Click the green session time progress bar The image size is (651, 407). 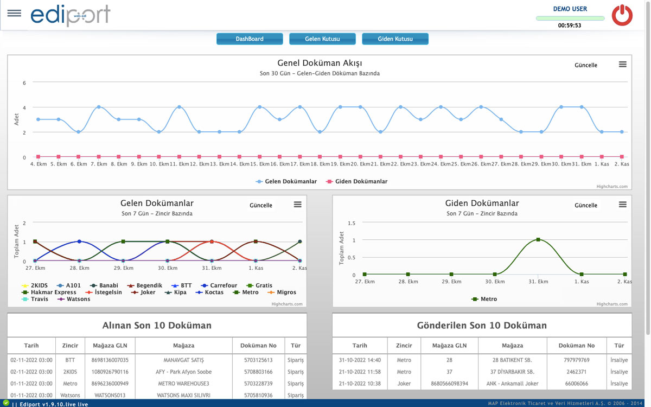(x=570, y=18)
